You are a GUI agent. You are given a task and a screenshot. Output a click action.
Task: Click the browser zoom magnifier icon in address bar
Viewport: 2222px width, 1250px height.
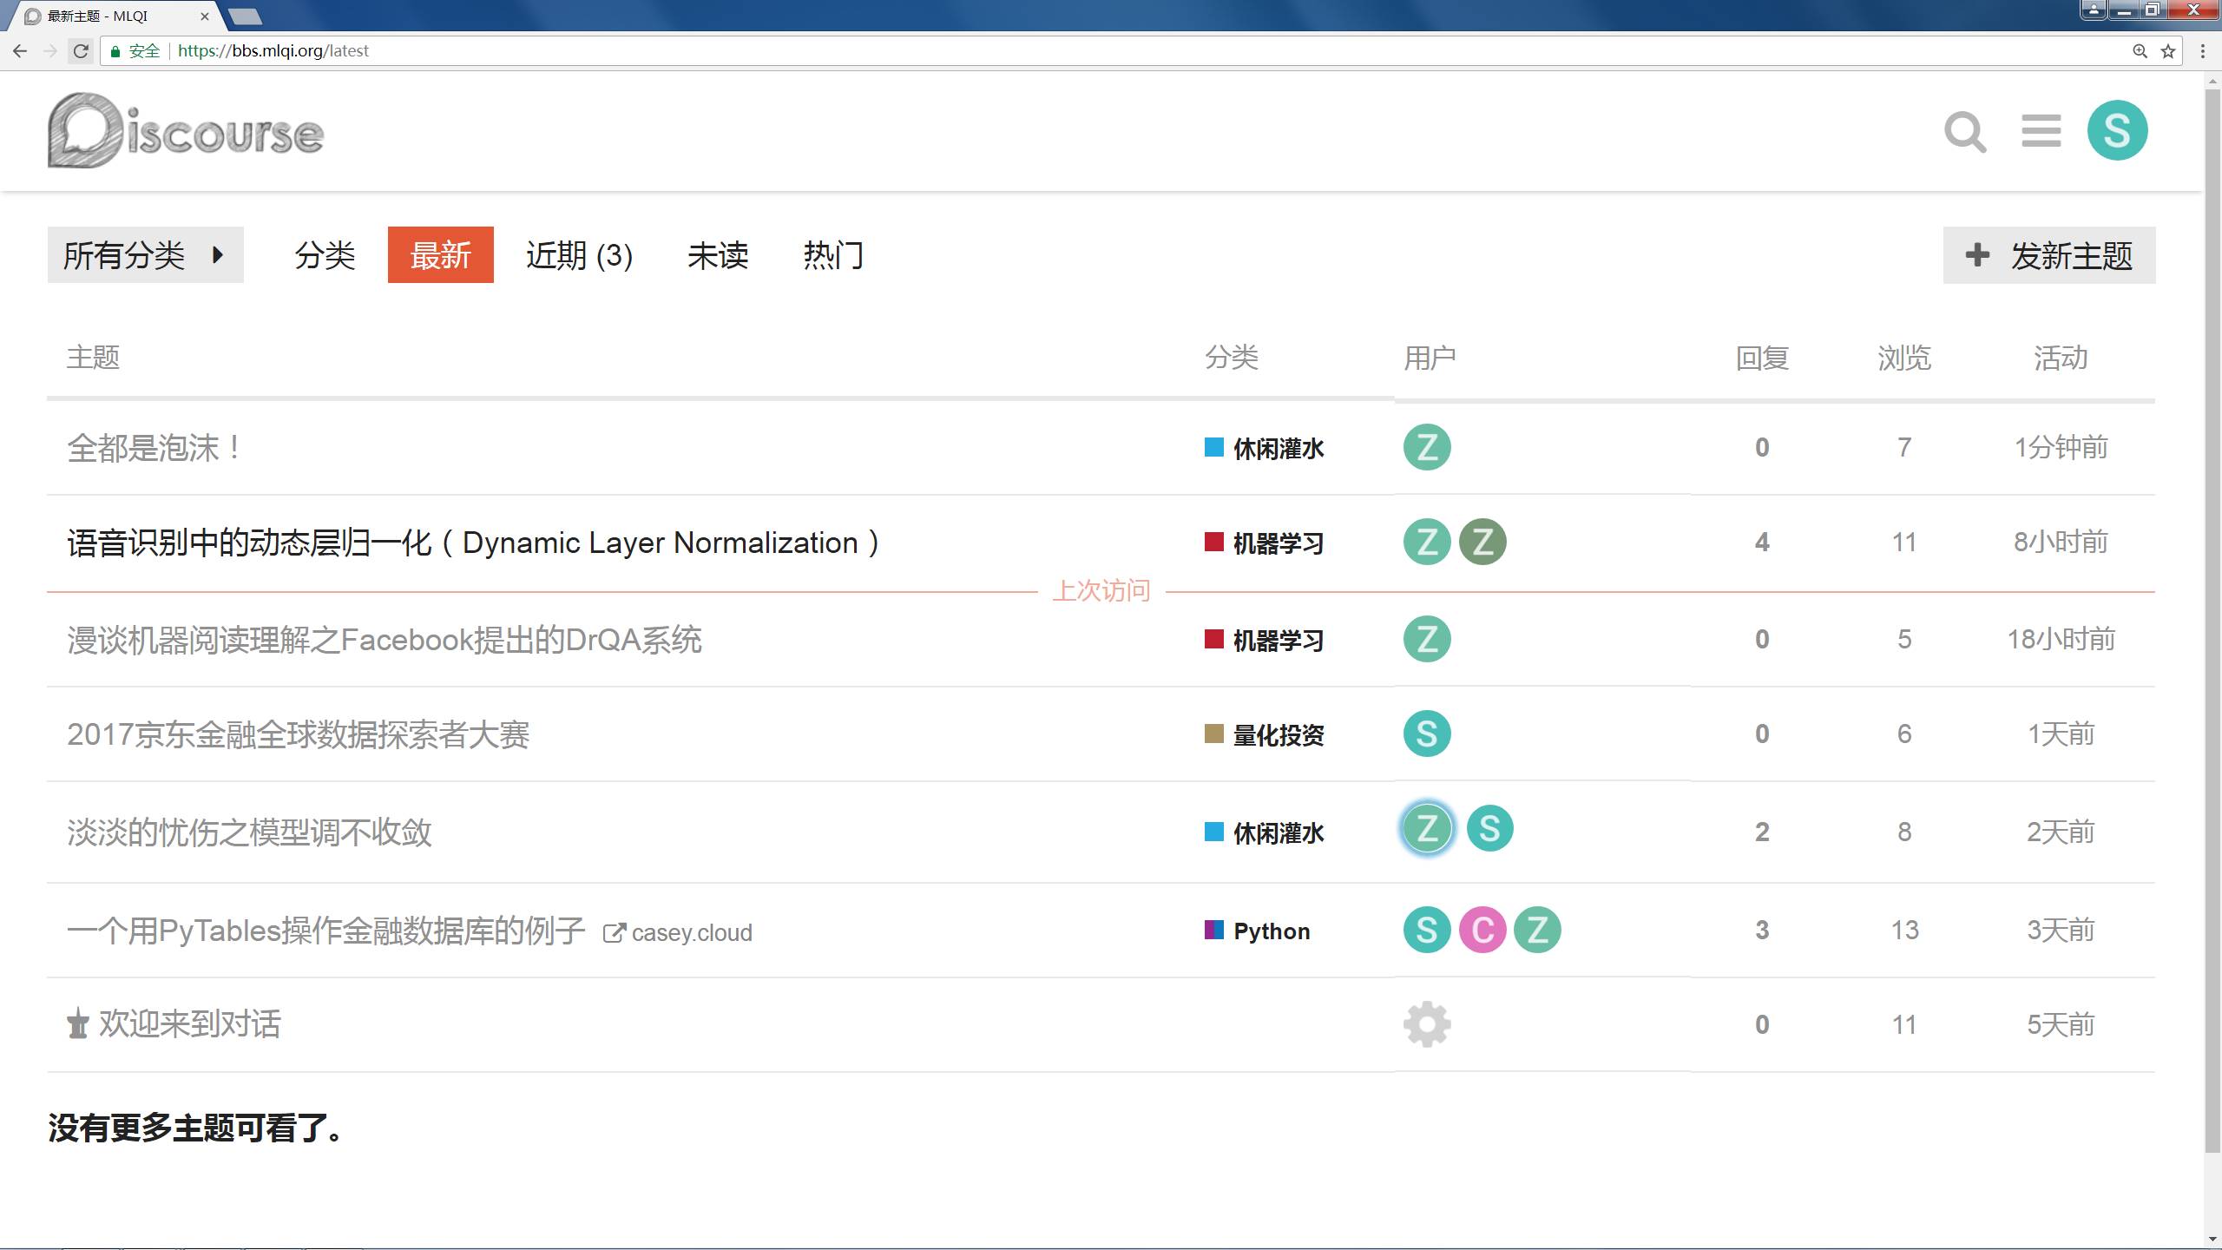click(x=2140, y=51)
